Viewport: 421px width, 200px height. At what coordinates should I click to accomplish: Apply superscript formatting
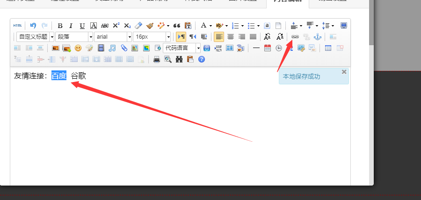coord(116,26)
